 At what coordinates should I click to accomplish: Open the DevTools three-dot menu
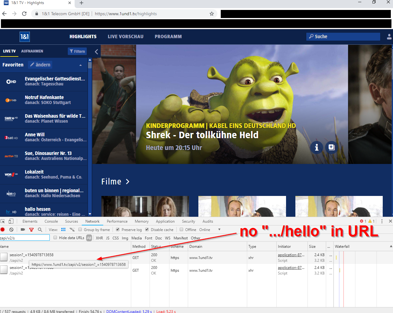click(x=382, y=221)
